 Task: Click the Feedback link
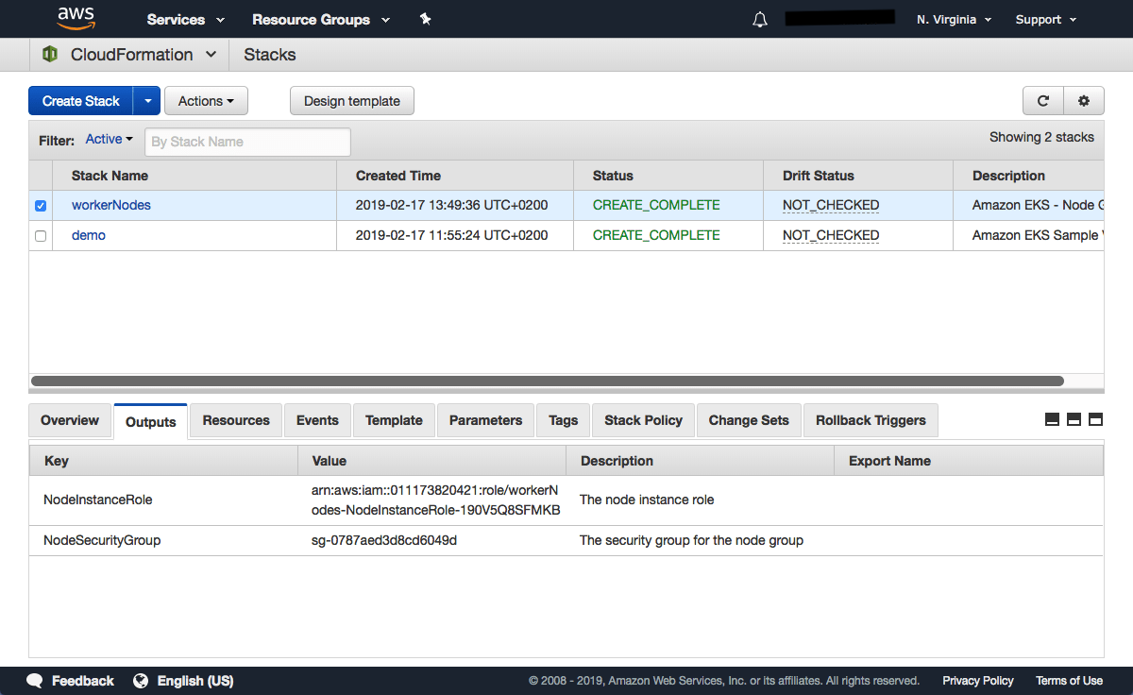tap(83, 681)
